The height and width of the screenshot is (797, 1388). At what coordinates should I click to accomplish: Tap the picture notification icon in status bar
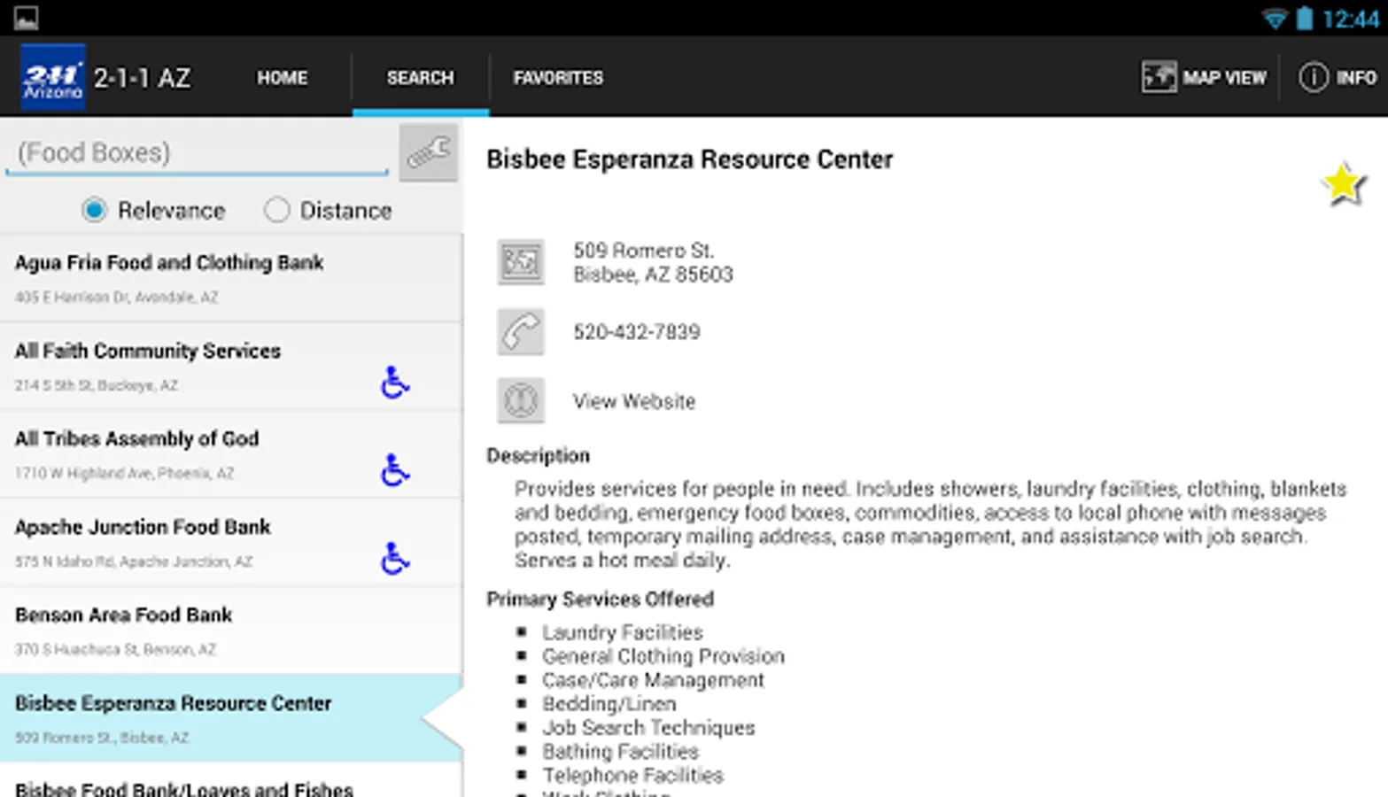coord(26,18)
